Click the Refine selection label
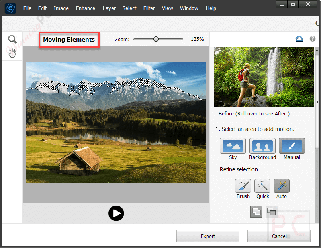The width and height of the screenshot is (321, 248). pyautogui.click(x=239, y=169)
